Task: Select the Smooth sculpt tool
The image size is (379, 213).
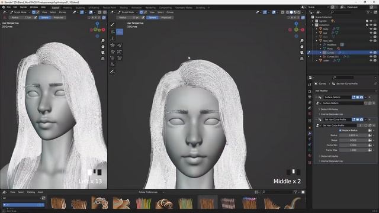Action: coord(120,58)
